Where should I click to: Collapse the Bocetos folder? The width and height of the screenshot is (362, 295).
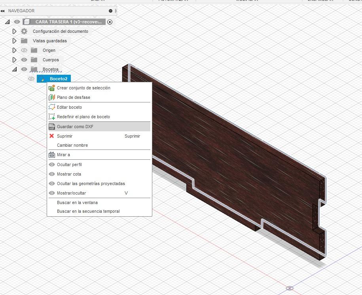click(14, 69)
